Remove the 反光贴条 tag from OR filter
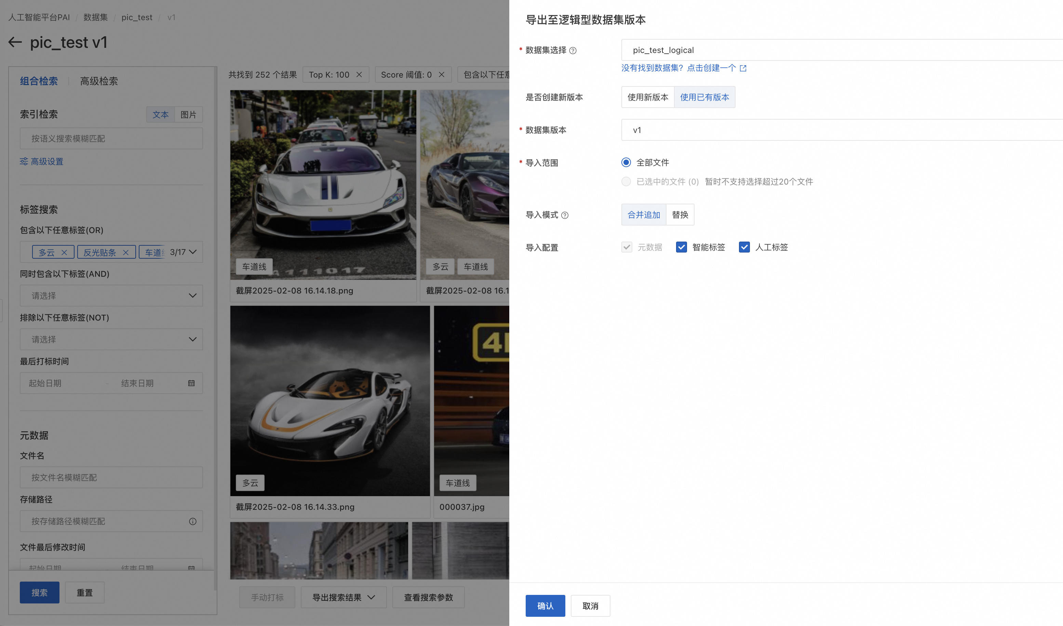This screenshot has height=626, width=1063. click(126, 252)
